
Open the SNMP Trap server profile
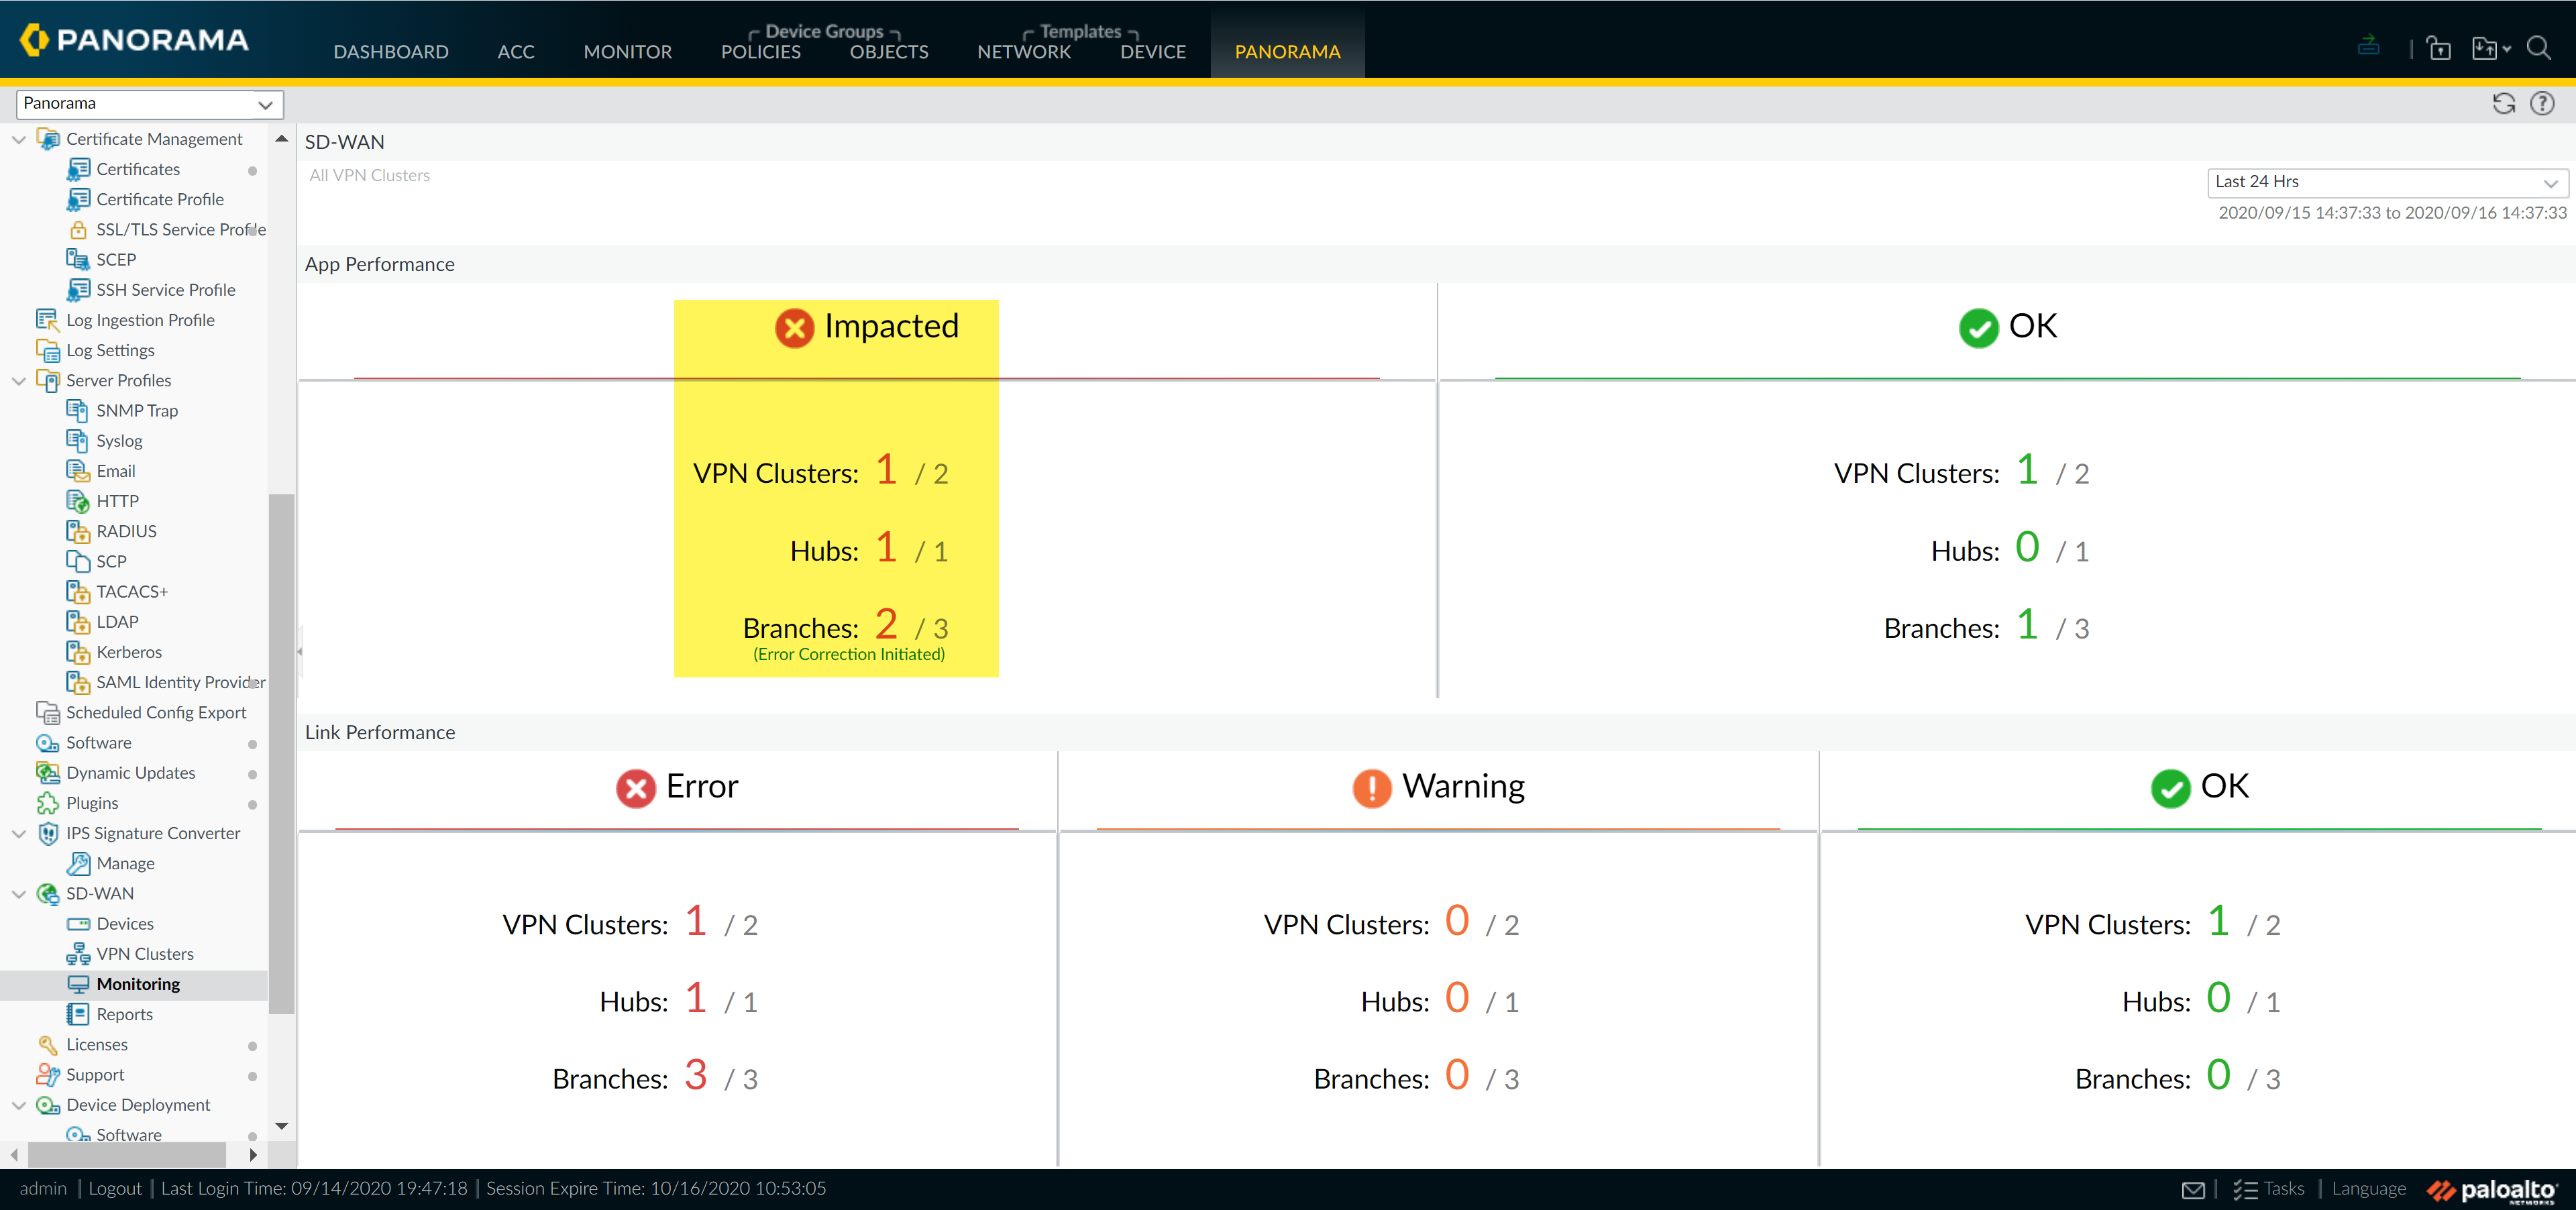pyautogui.click(x=137, y=410)
